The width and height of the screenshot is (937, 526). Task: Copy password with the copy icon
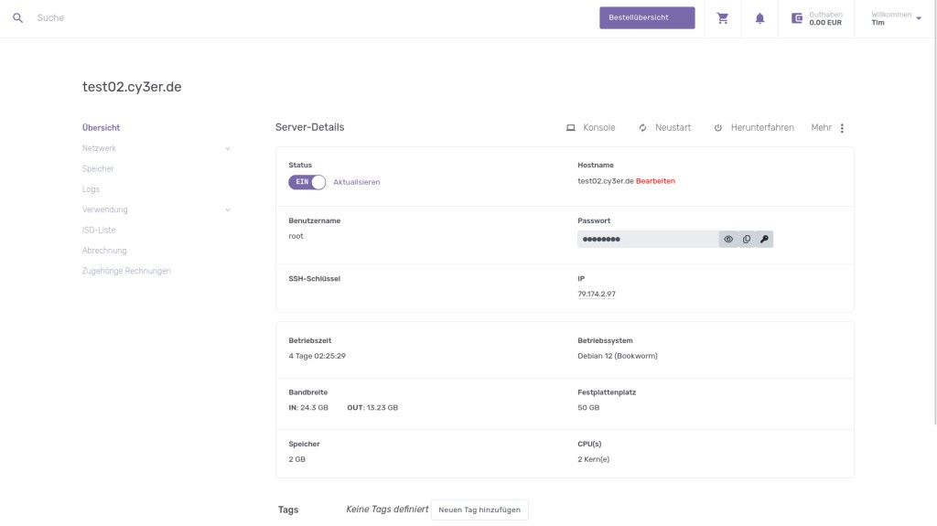coord(747,240)
